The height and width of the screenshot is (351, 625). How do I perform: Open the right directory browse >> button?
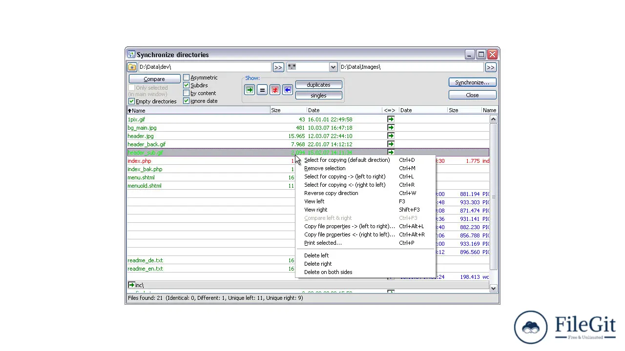490,67
